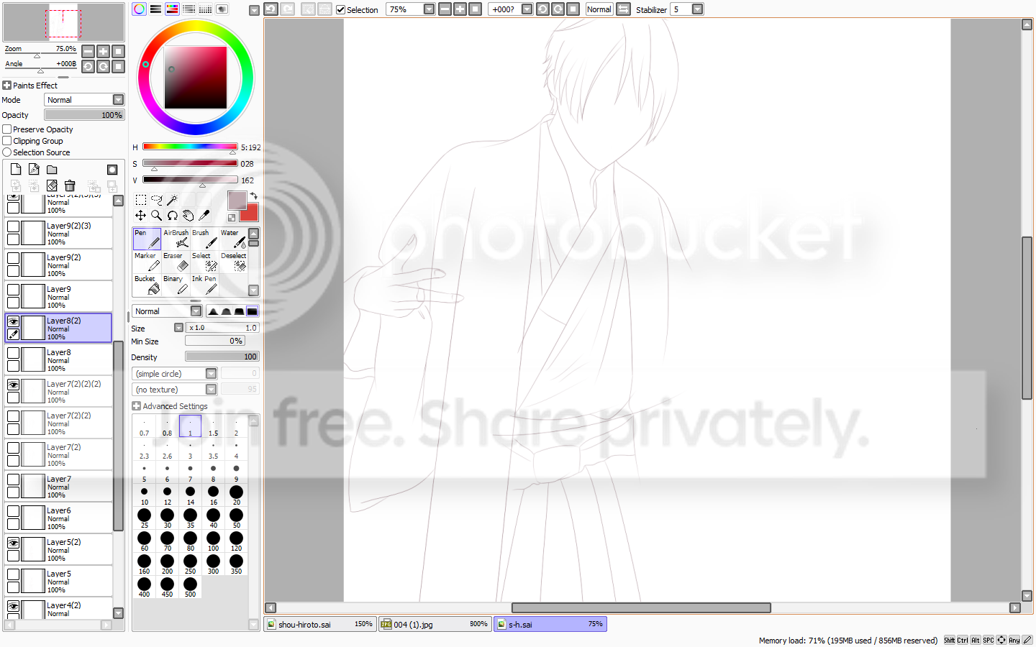Select Layer9(2)(3) in the layer list
The height and width of the screenshot is (647, 1036).
[x=58, y=233]
